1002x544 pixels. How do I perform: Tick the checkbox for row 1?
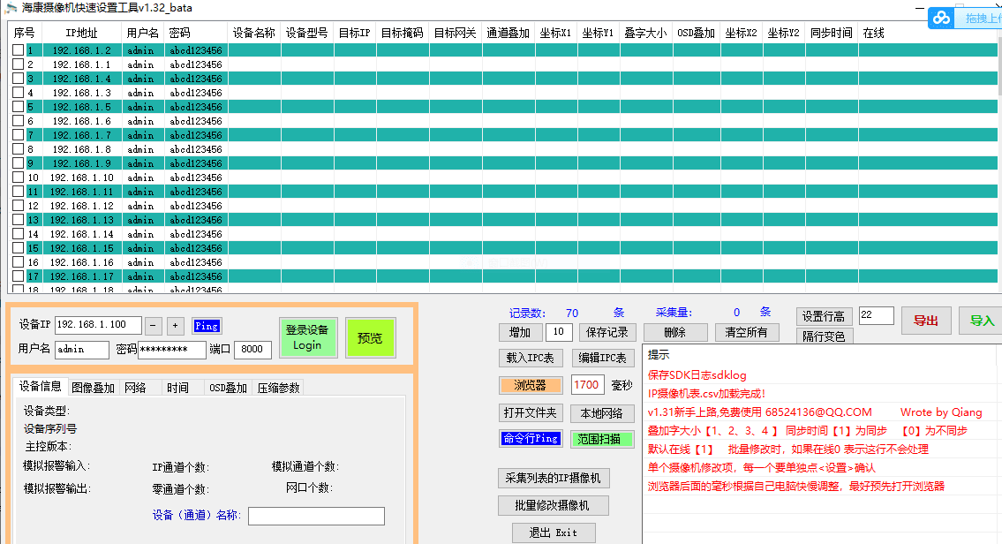19,49
